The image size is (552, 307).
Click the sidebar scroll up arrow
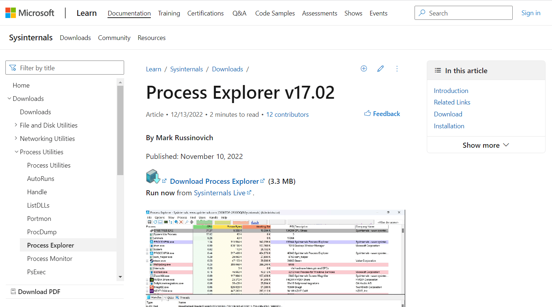click(x=120, y=82)
